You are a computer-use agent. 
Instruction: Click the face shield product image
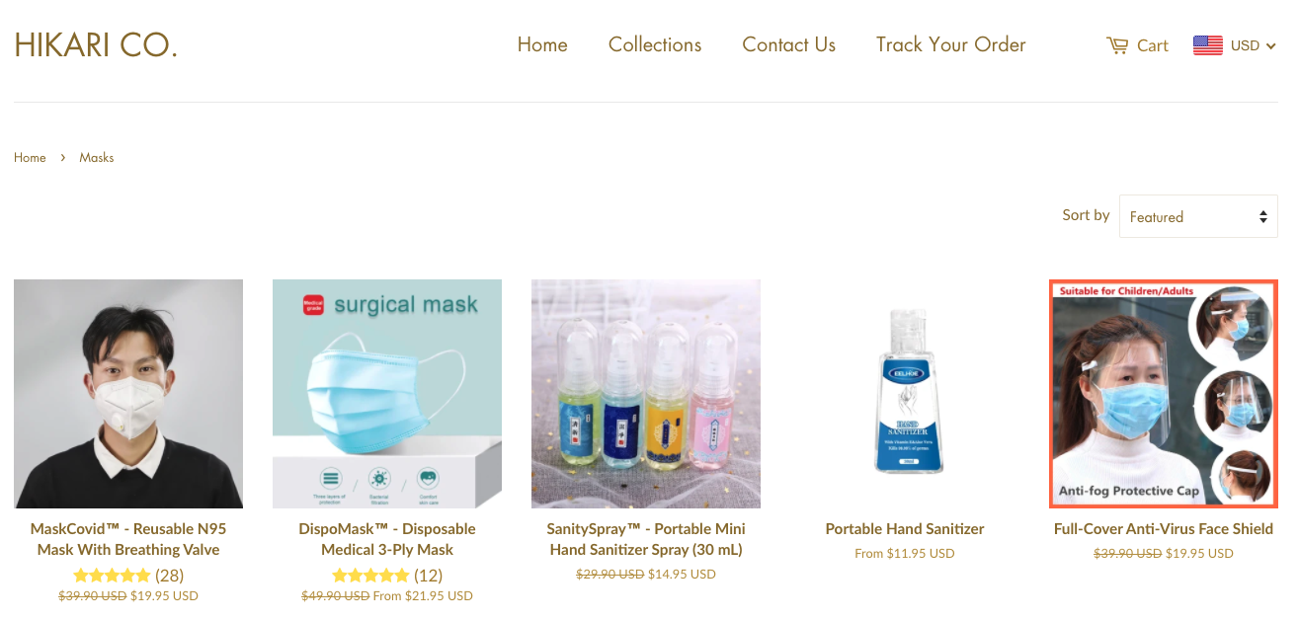[1164, 394]
